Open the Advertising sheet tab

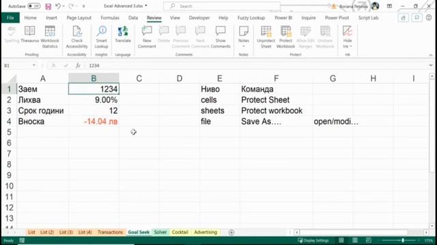[x=206, y=232]
